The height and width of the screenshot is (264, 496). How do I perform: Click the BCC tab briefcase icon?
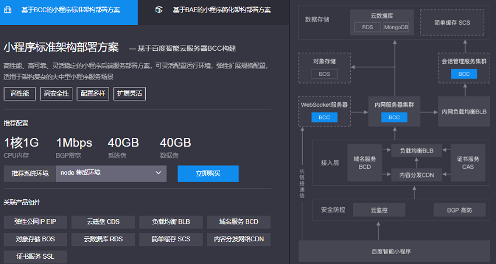8,9
